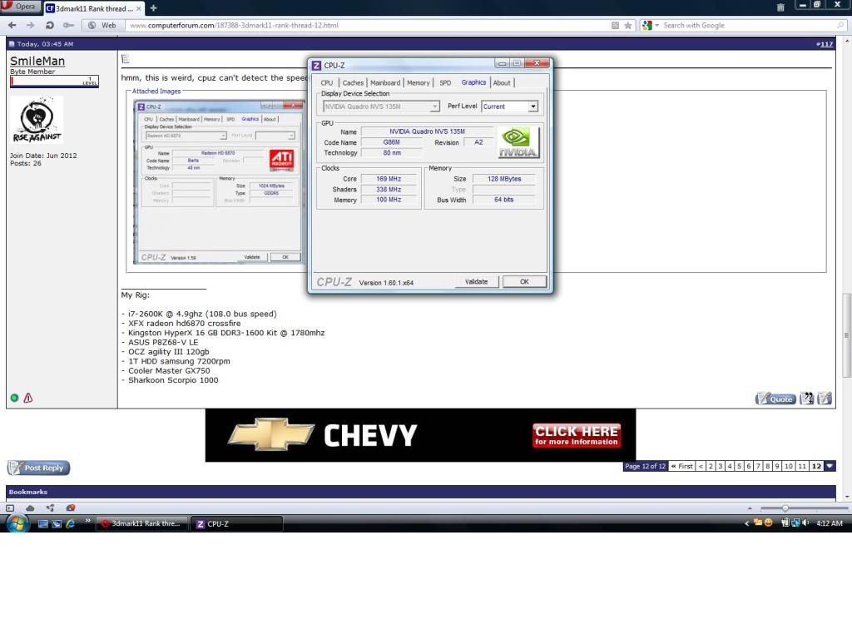Click the NVIDIA logo in CPU-Z
Viewport: 852px width, 639px height.
518,142
